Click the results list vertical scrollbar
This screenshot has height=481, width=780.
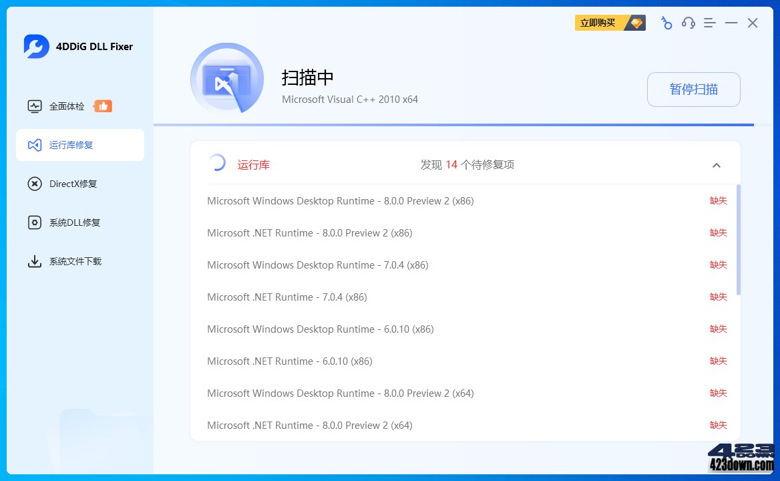pos(738,240)
